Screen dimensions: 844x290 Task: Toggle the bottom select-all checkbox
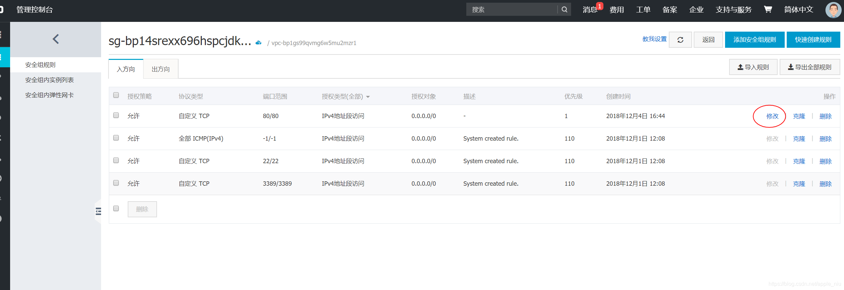116,209
